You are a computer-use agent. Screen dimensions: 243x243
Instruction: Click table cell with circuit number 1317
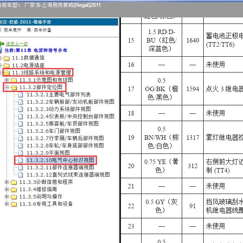(193, 137)
